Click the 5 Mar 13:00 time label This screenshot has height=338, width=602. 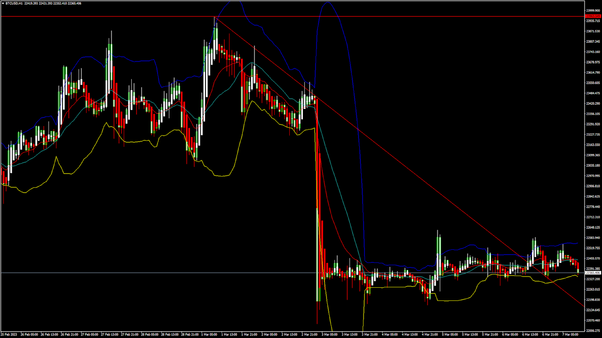pos(471,335)
